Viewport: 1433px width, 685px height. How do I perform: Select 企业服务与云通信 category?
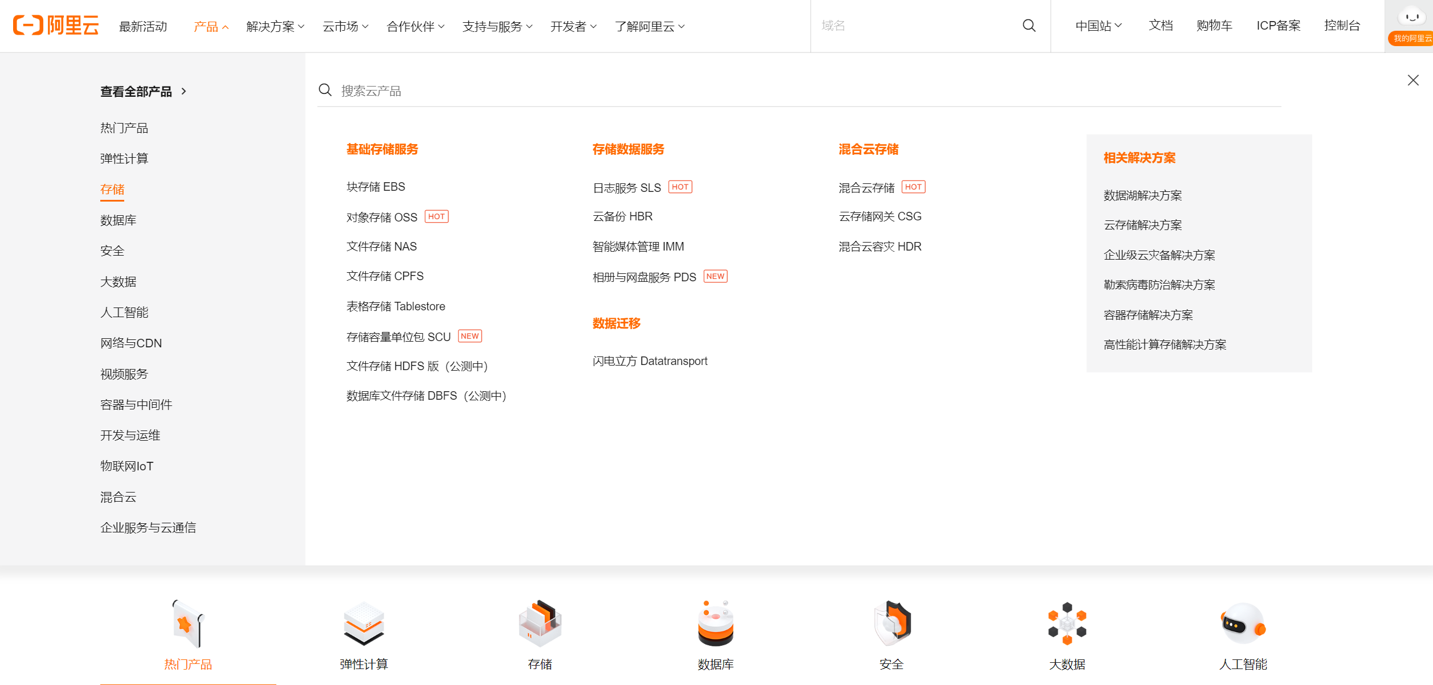148,528
